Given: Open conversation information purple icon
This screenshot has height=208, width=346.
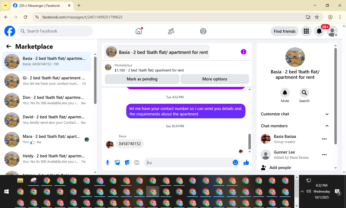Looking at the screenshot, I should point(244,52).
